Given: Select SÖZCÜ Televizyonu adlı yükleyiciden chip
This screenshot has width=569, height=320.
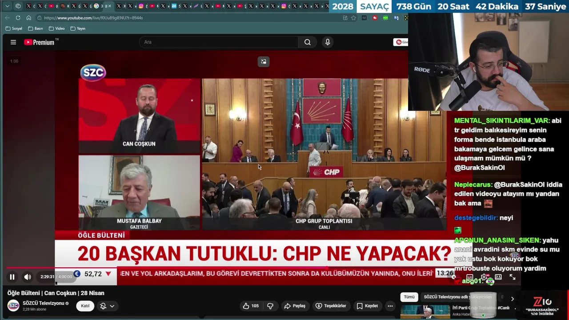Looking at the screenshot, I should (458, 297).
